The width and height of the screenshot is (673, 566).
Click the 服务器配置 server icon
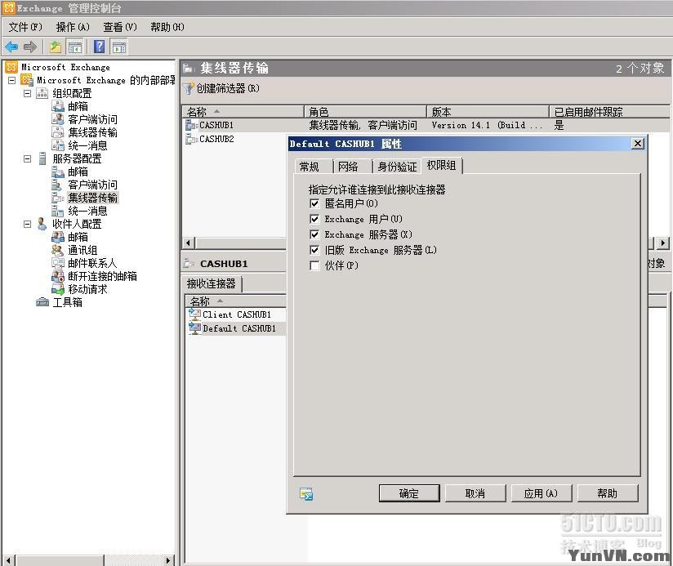pyautogui.click(x=42, y=158)
